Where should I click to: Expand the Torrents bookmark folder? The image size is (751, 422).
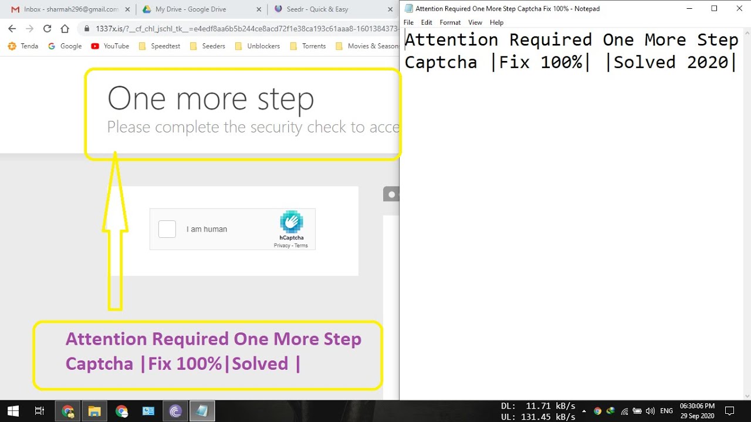[x=308, y=46]
